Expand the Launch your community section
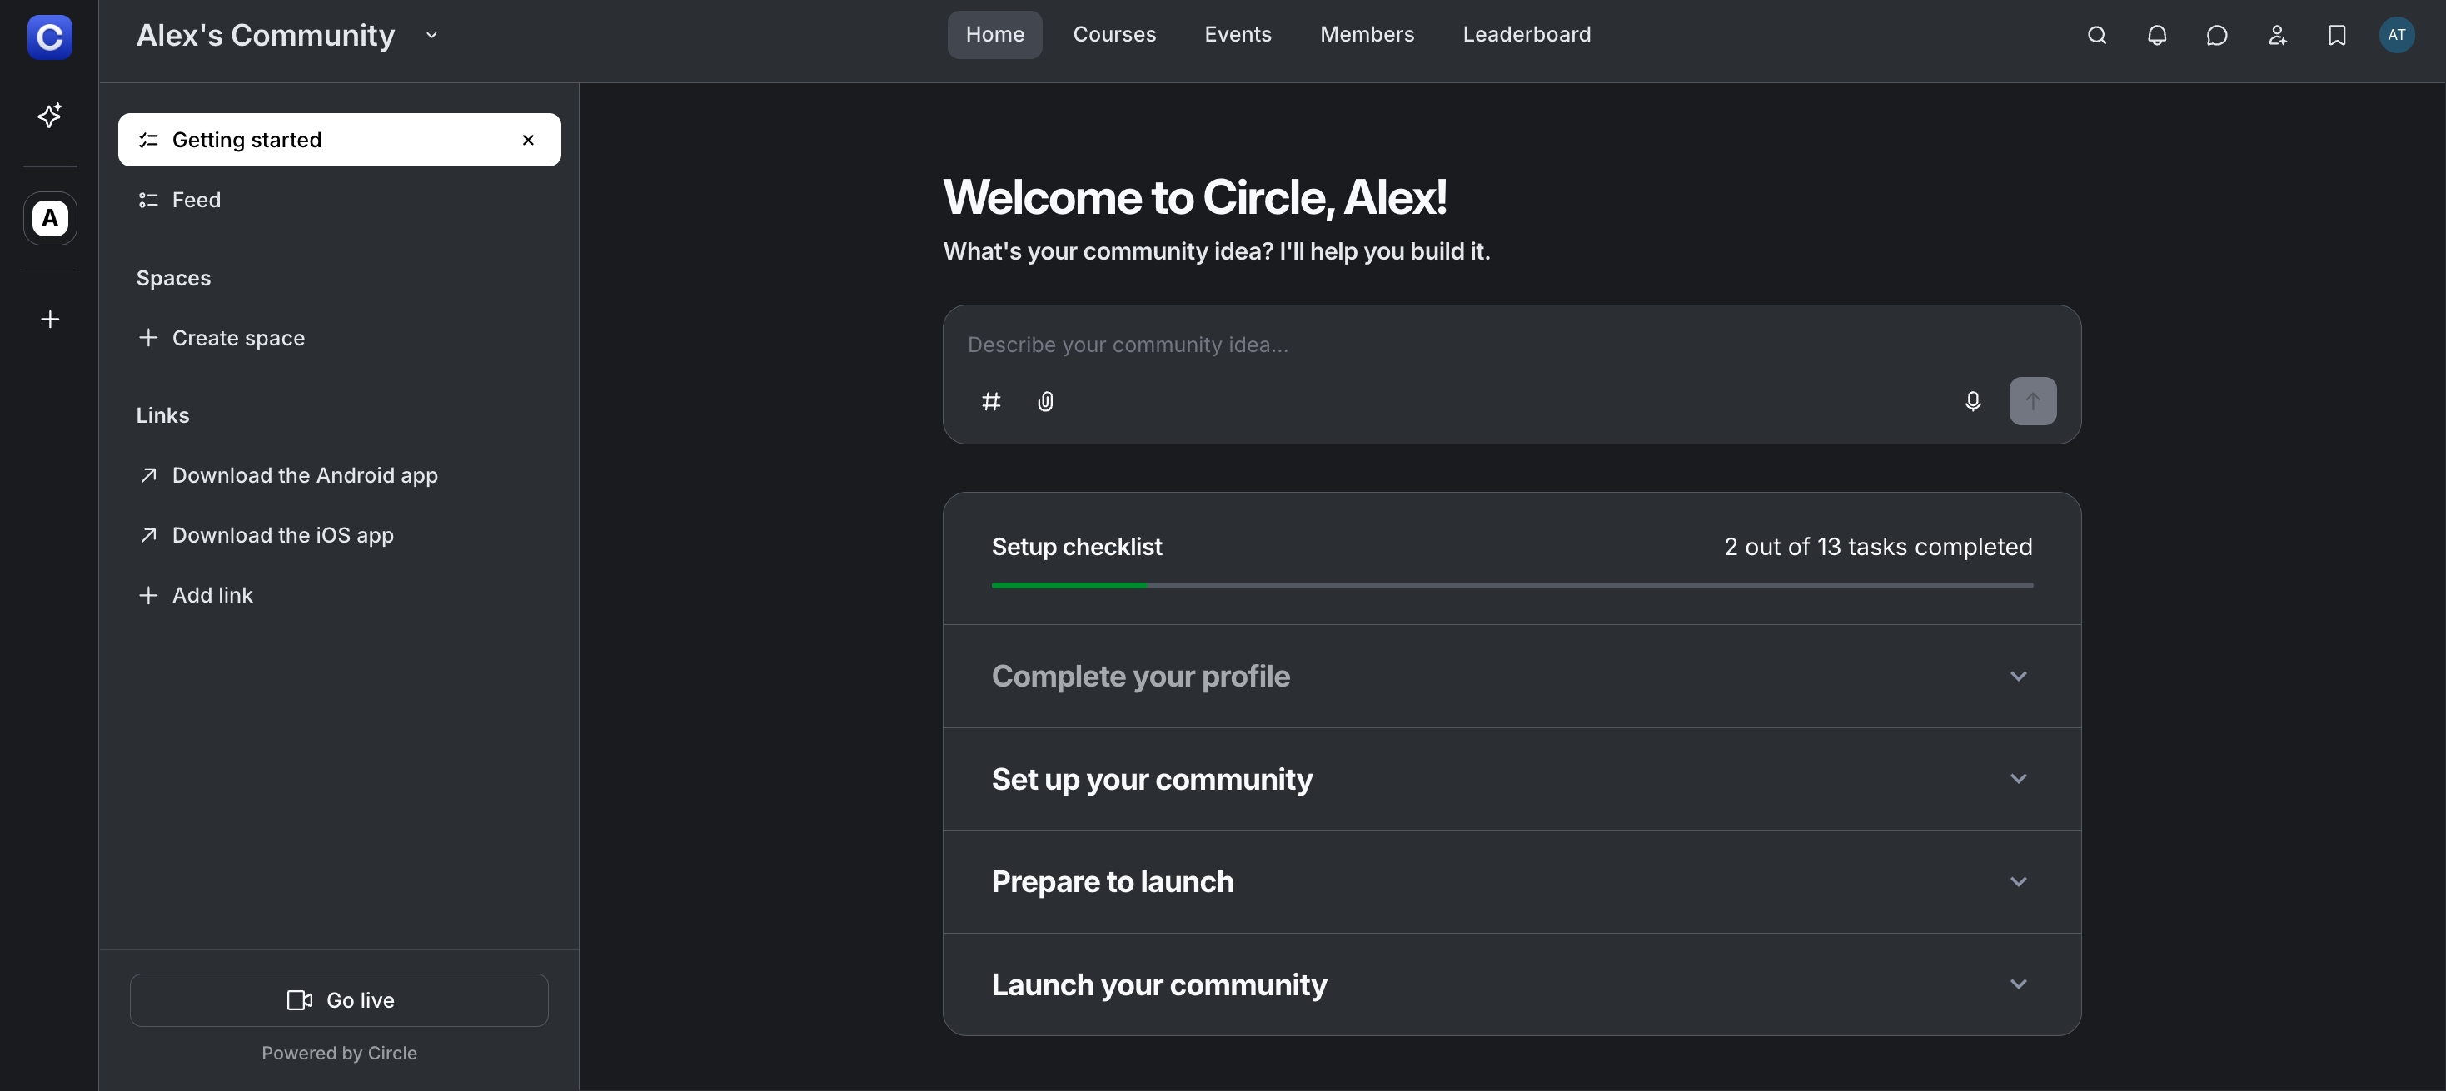This screenshot has height=1091, width=2446. 1512,984
